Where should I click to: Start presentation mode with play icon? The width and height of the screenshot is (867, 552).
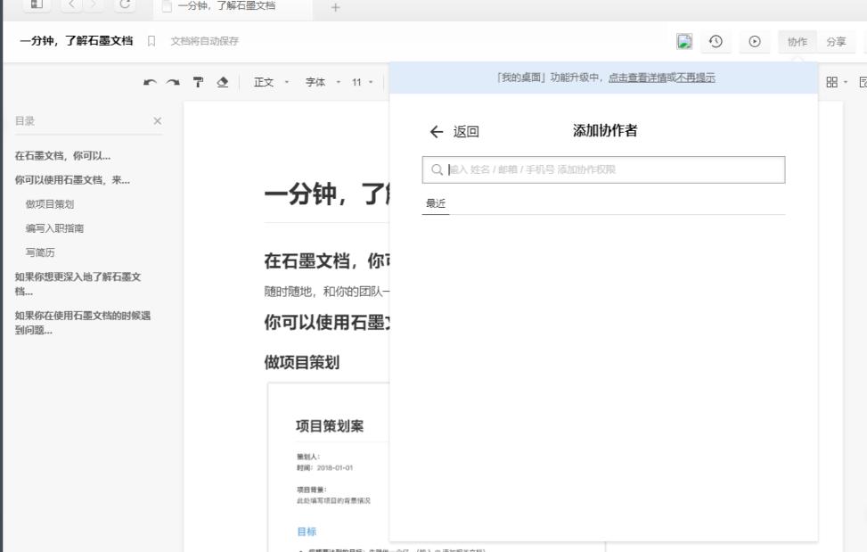pyautogui.click(x=755, y=42)
